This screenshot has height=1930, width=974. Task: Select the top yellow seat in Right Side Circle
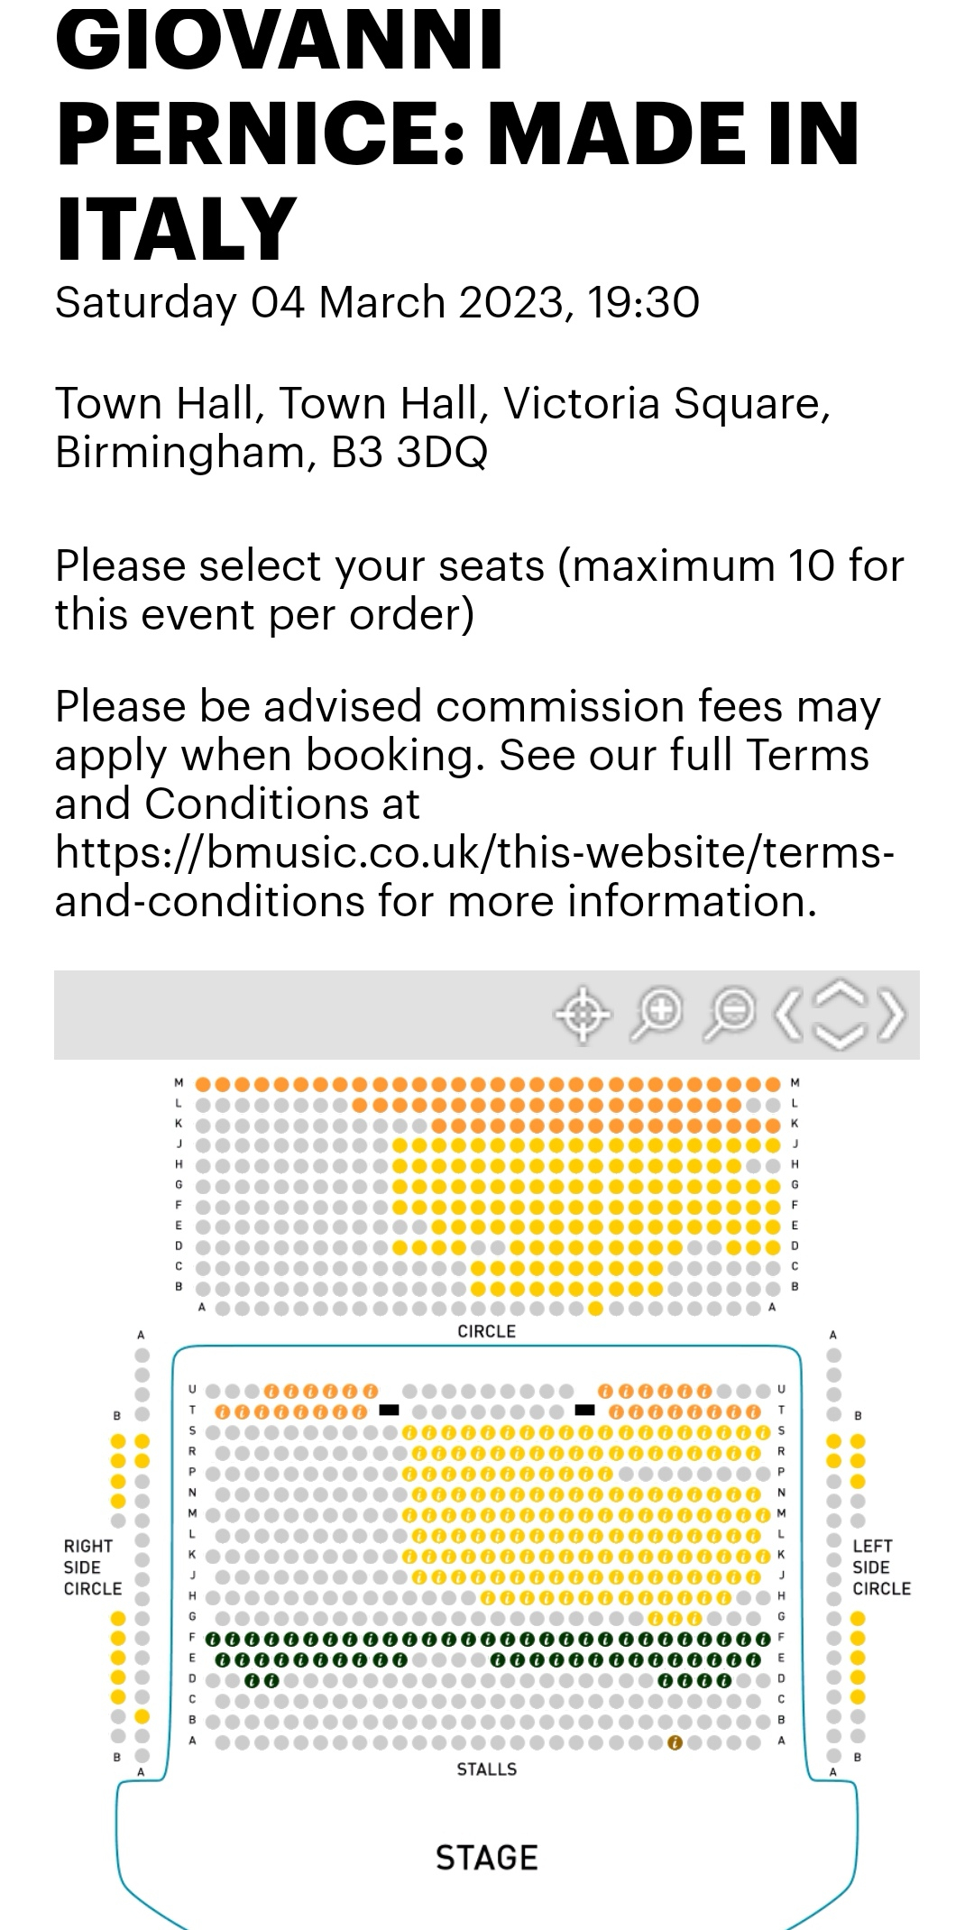coord(142,1441)
